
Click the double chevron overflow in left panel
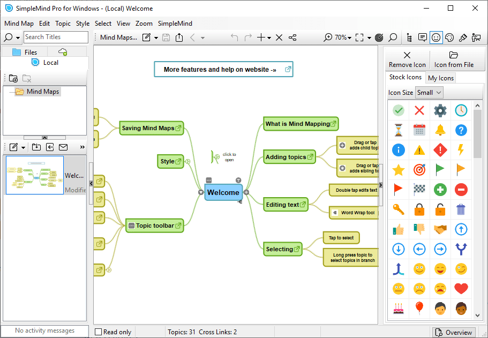point(82,147)
